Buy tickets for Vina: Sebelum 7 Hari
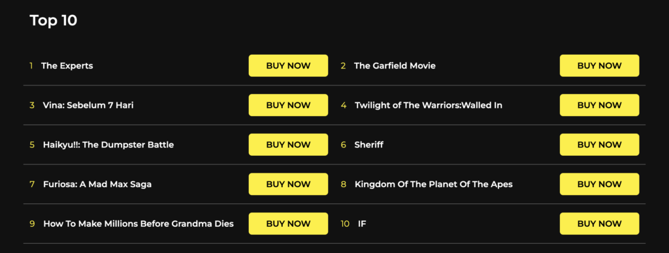This screenshot has width=669, height=253. click(288, 105)
